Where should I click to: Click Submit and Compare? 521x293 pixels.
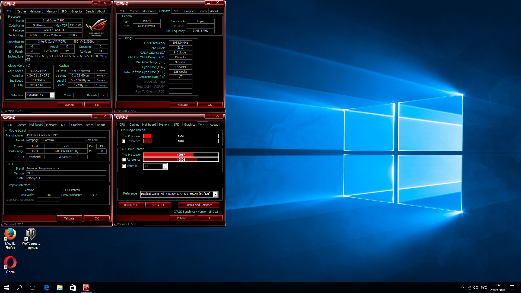pyautogui.click(x=199, y=205)
